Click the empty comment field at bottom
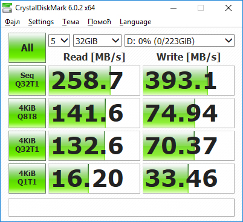 point(121,207)
